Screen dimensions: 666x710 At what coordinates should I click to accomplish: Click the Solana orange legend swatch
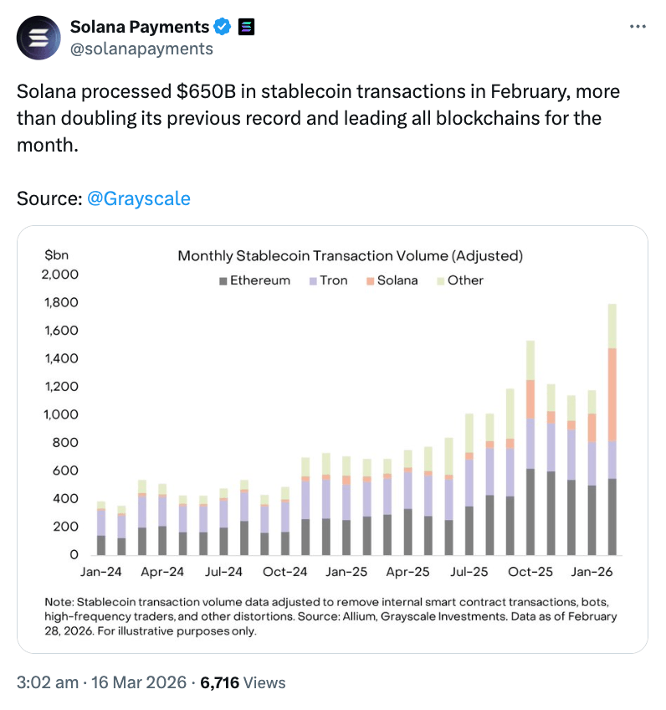click(x=370, y=281)
